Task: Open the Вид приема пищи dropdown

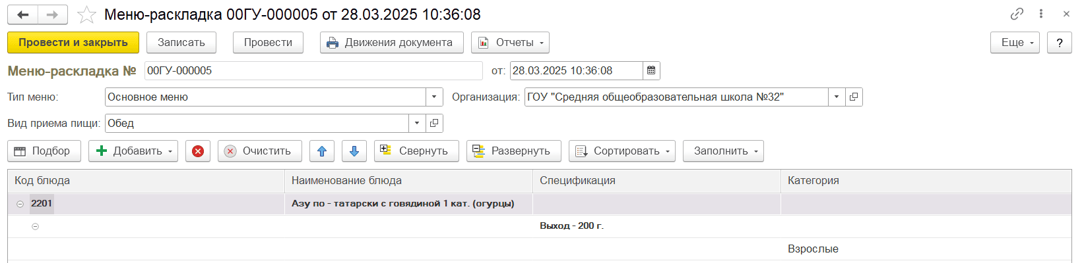Action: (x=417, y=123)
